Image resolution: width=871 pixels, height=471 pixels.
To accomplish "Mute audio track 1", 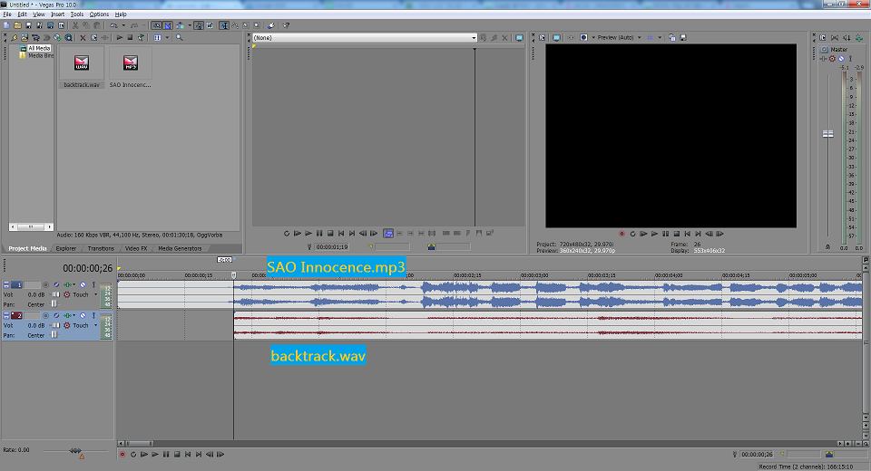I will (x=83, y=284).
